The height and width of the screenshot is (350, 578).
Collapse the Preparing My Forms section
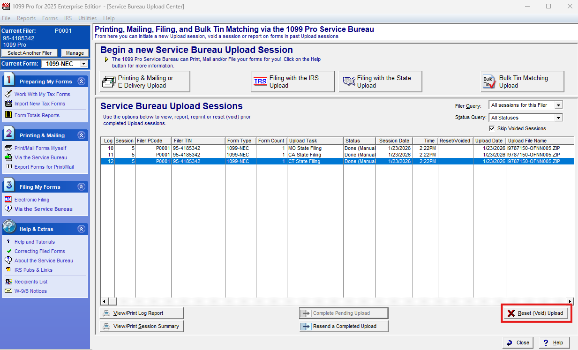pos(81,82)
